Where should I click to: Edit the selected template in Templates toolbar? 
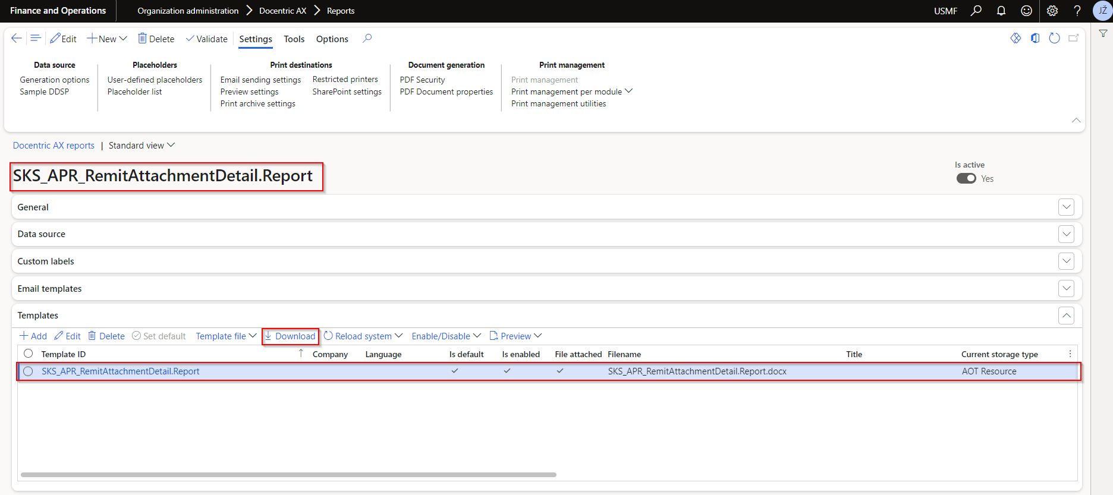pos(67,336)
